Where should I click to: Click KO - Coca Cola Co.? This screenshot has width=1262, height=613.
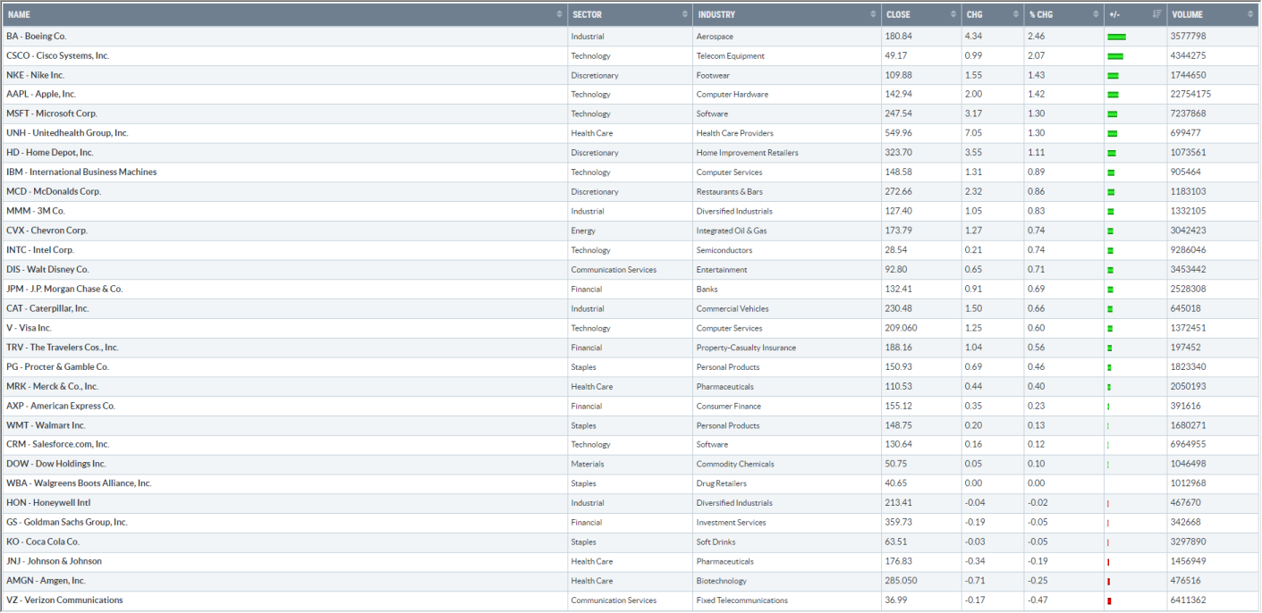[43, 542]
